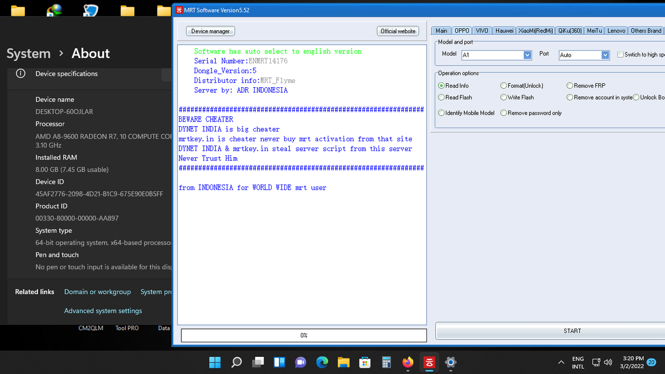Open the MRT Software icon in the taskbar
The width and height of the screenshot is (665, 374).
point(429,363)
